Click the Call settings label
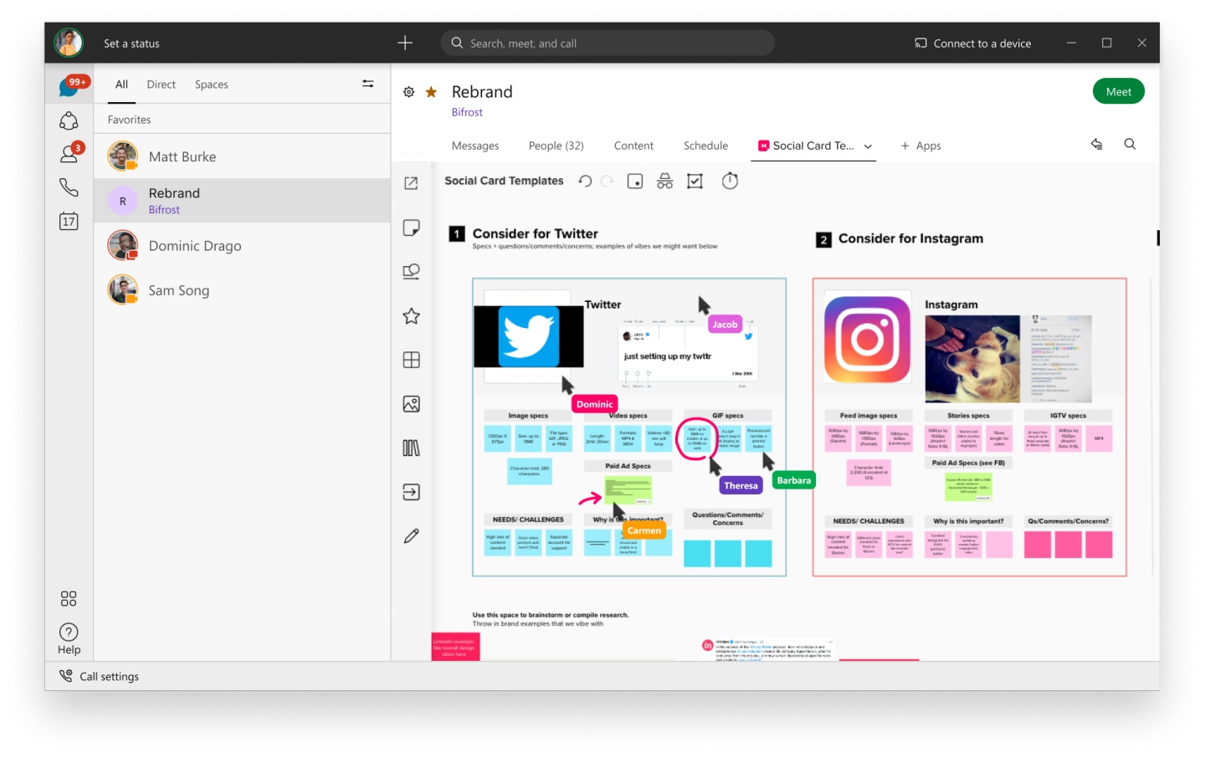The height and width of the screenshot is (758, 1205). 109,676
